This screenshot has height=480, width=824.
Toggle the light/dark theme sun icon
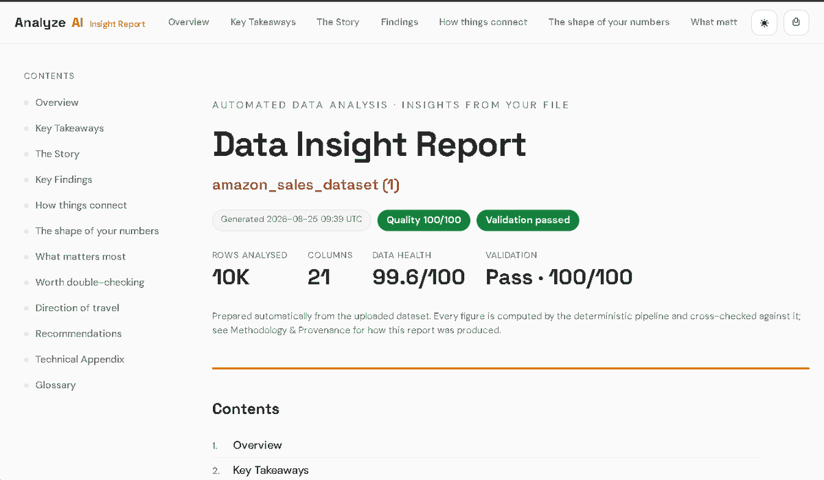[x=764, y=22]
